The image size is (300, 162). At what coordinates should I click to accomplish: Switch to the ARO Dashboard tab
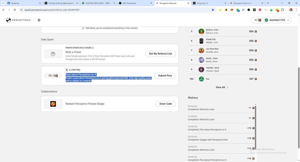[135, 3]
